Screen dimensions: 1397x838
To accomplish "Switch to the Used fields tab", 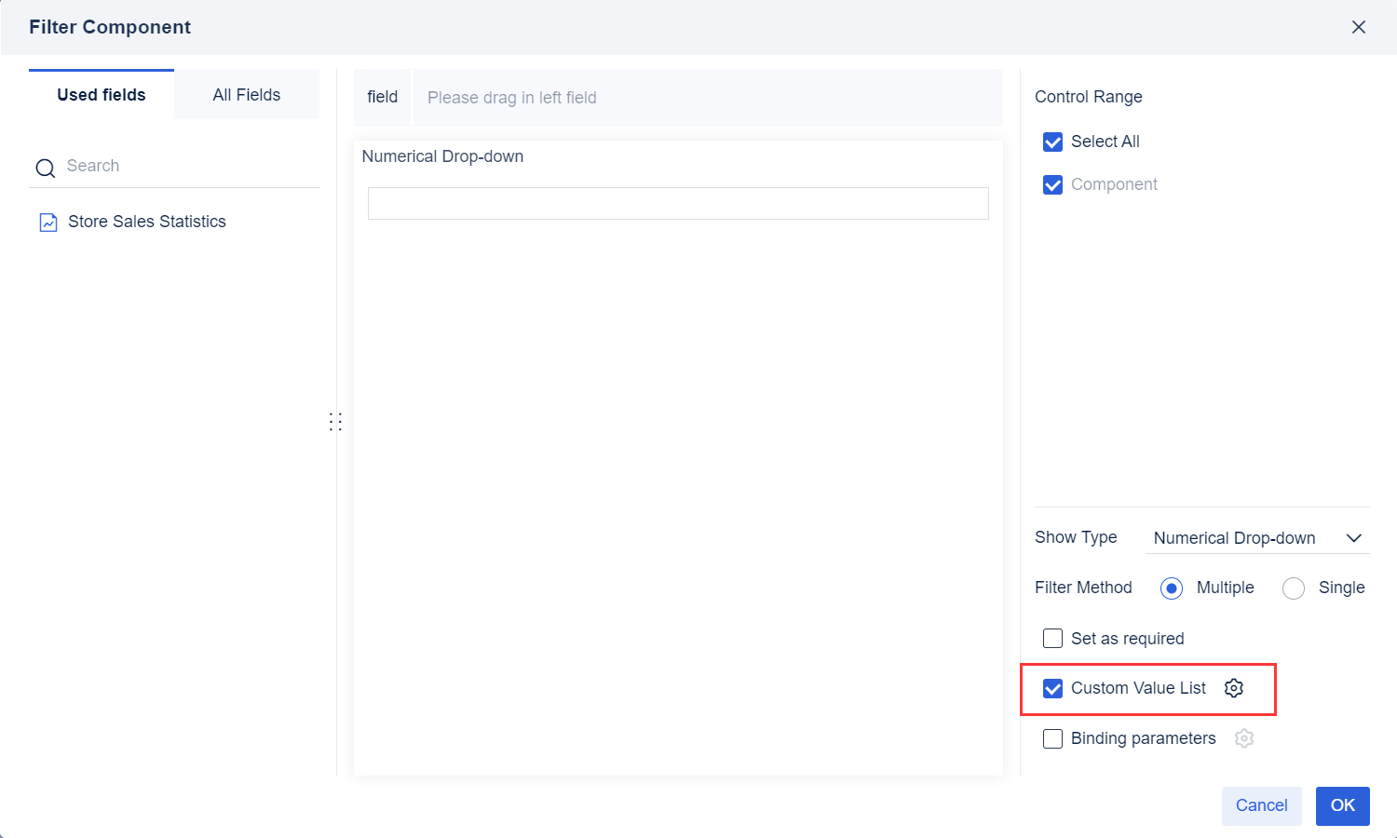I will coord(102,95).
